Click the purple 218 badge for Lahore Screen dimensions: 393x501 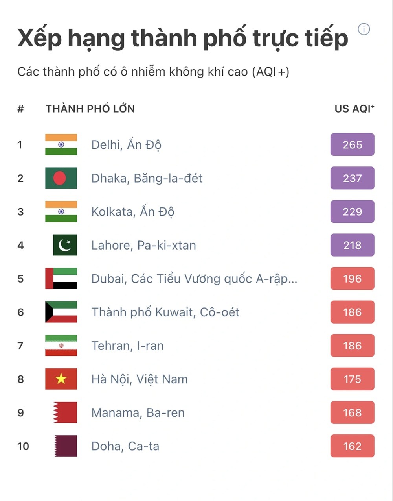coord(352,245)
